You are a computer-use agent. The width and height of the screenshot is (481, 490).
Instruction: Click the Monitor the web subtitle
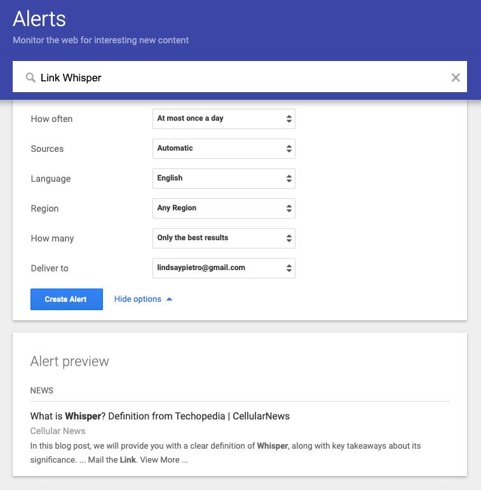pyautogui.click(x=101, y=40)
